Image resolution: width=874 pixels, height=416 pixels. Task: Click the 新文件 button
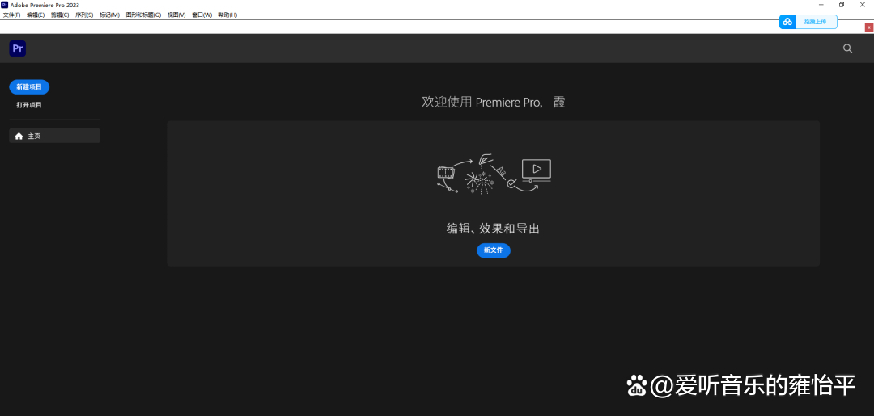(x=494, y=250)
